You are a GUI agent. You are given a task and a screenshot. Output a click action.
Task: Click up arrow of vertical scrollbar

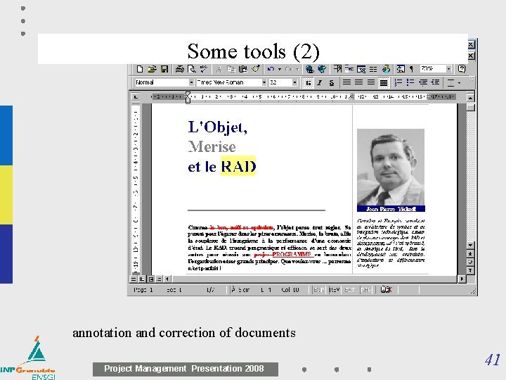click(470, 97)
